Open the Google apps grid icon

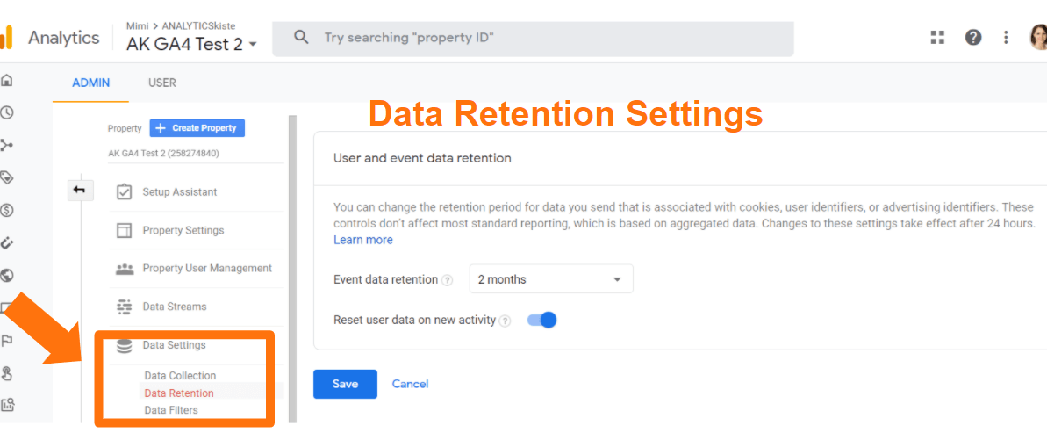[x=937, y=38]
